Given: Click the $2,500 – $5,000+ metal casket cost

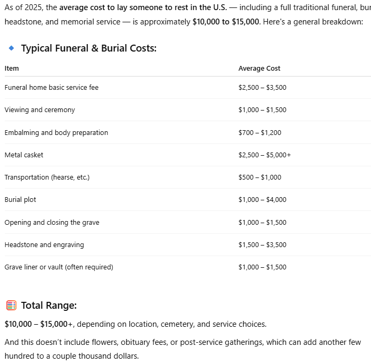Looking at the screenshot, I should pyautogui.click(x=265, y=155).
